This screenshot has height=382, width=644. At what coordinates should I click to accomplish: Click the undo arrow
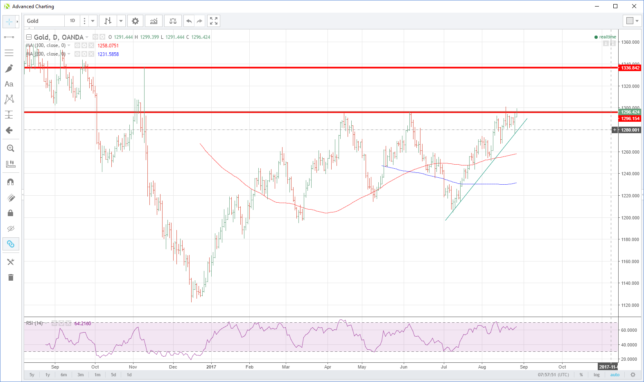(189, 21)
